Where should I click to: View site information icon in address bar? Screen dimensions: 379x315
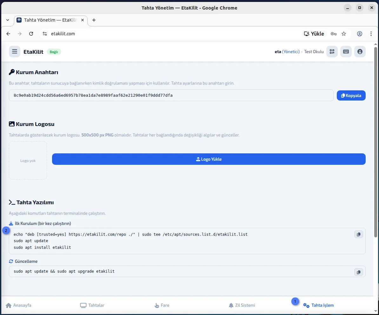pyautogui.click(x=45, y=34)
